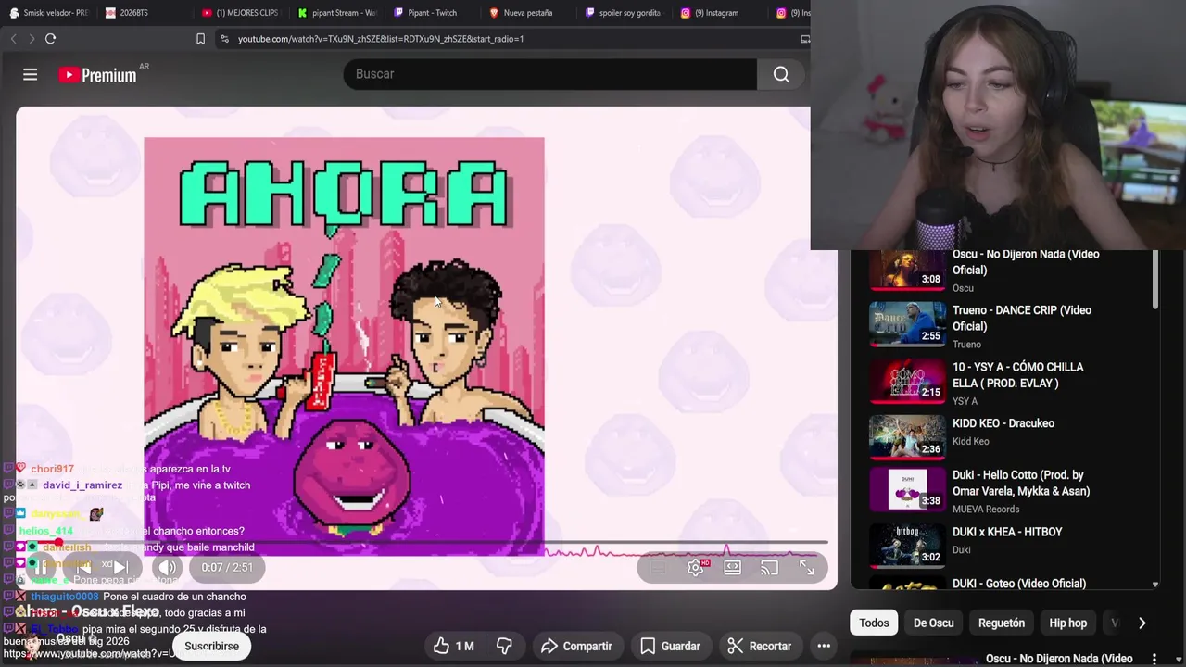The image size is (1186, 667).
Task: Open Trueno DANCE CRIP 2:55 thumbnail
Action: click(907, 323)
